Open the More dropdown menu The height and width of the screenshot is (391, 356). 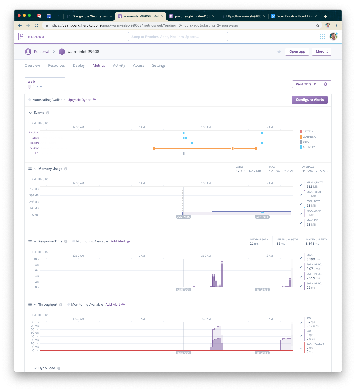(321, 52)
